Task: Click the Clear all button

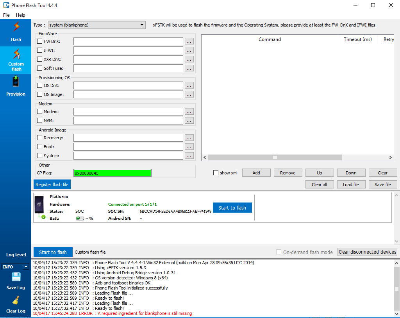Action: coord(320,185)
